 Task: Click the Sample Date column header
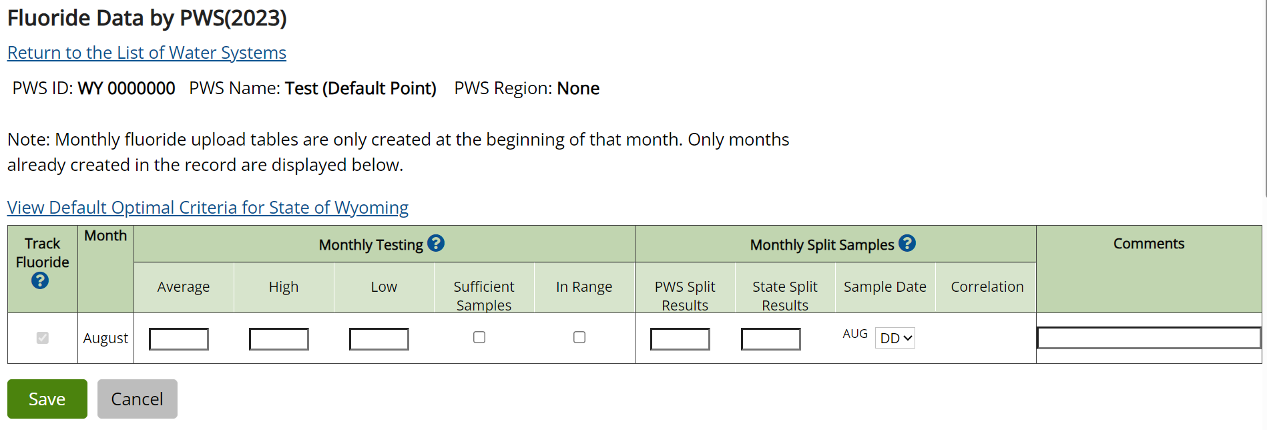click(884, 287)
